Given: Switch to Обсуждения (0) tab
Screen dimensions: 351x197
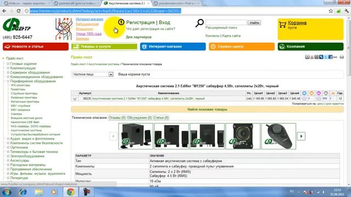Looking at the screenshot, I should point(139,118).
